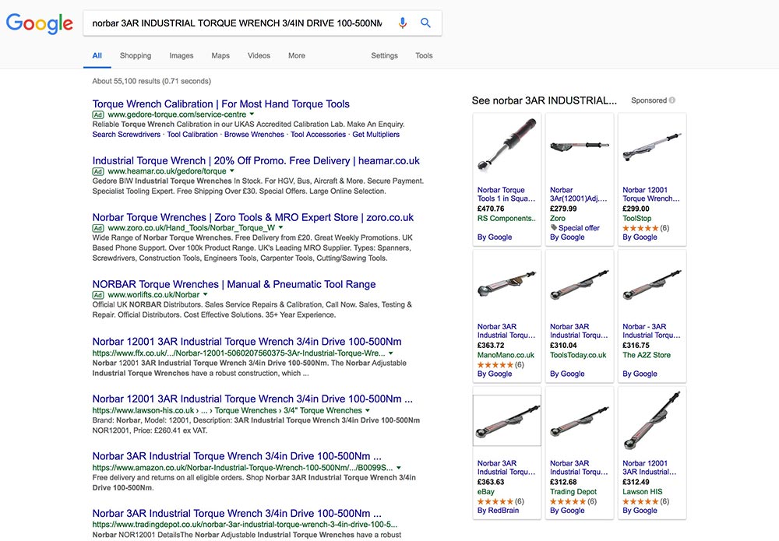Click the ToolsToday.co.uk seller name
The width and height of the screenshot is (779, 541).
point(578,355)
